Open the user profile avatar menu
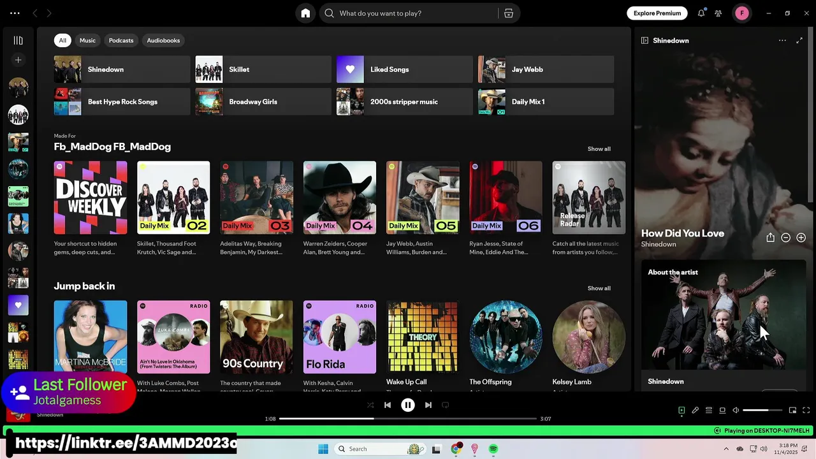 tap(741, 13)
